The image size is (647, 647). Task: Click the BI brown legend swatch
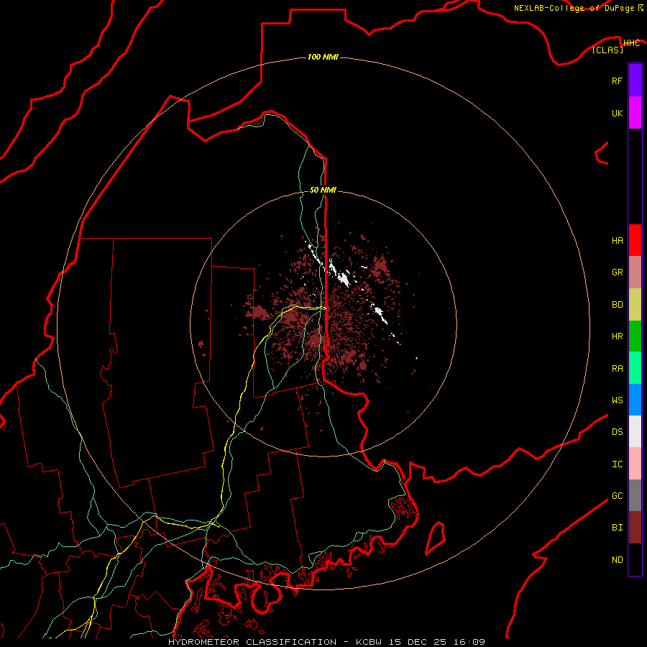pyautogui.click(x=635, y=528)
